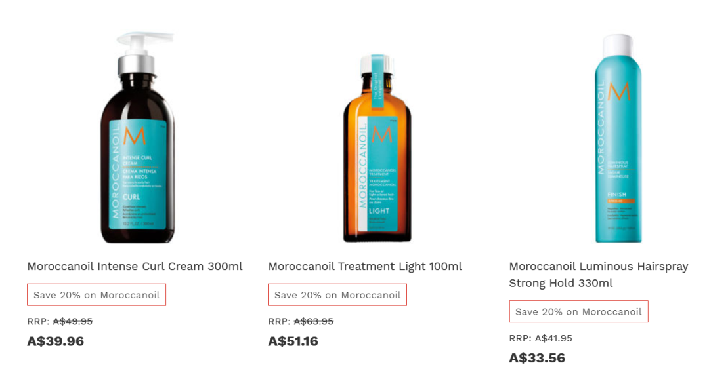The image size is (709, 369).
Task: Click the FINISH label on hairspray can
Action: 616,194
